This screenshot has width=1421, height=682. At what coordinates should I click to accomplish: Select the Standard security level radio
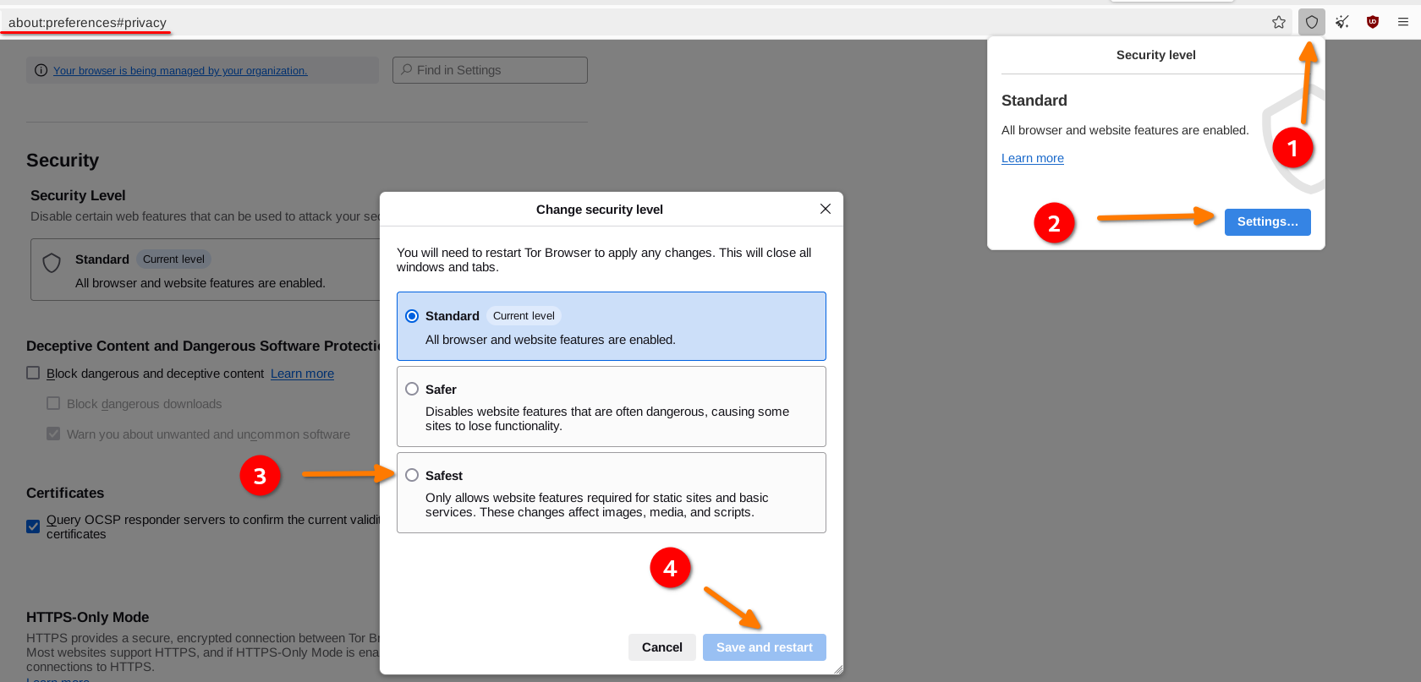[412, 316]
